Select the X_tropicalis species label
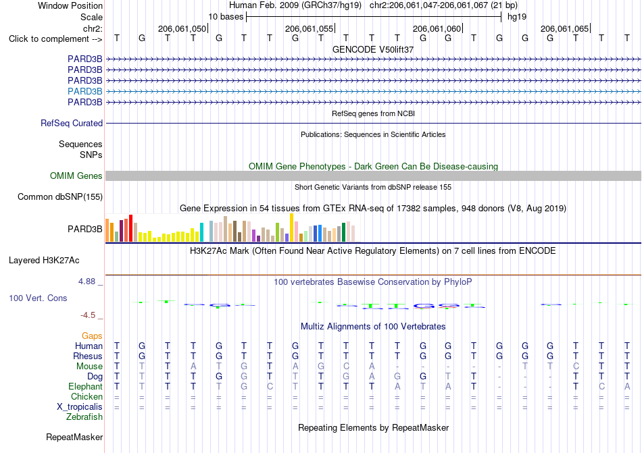Viewport: 642px width, 453px height. [80, 407]
